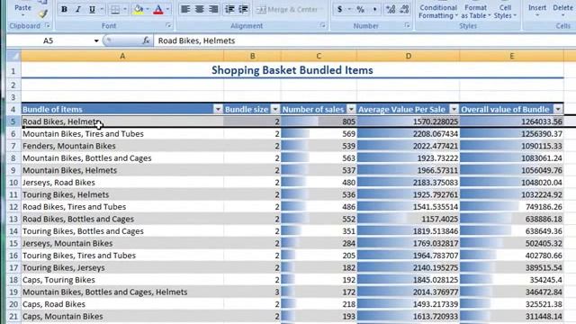Apply the yellow fill color
The image size is (576, 324).
[139, 9]
